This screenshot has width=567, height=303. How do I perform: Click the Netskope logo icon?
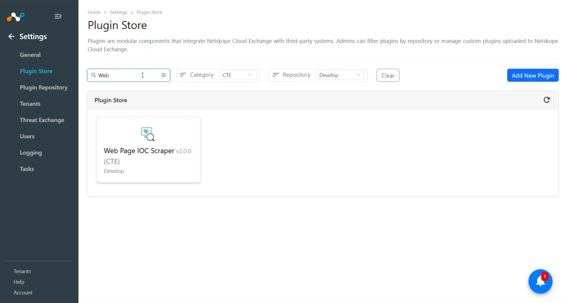[x=15, y=17]
